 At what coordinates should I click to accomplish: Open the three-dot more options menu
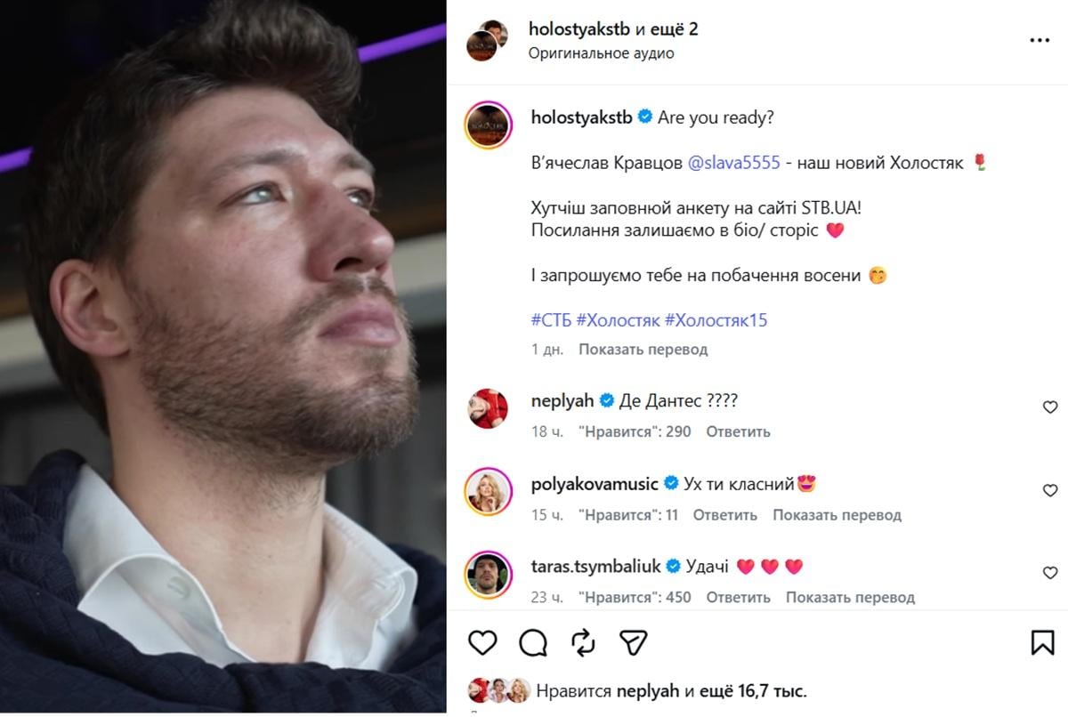point(1040,41)
